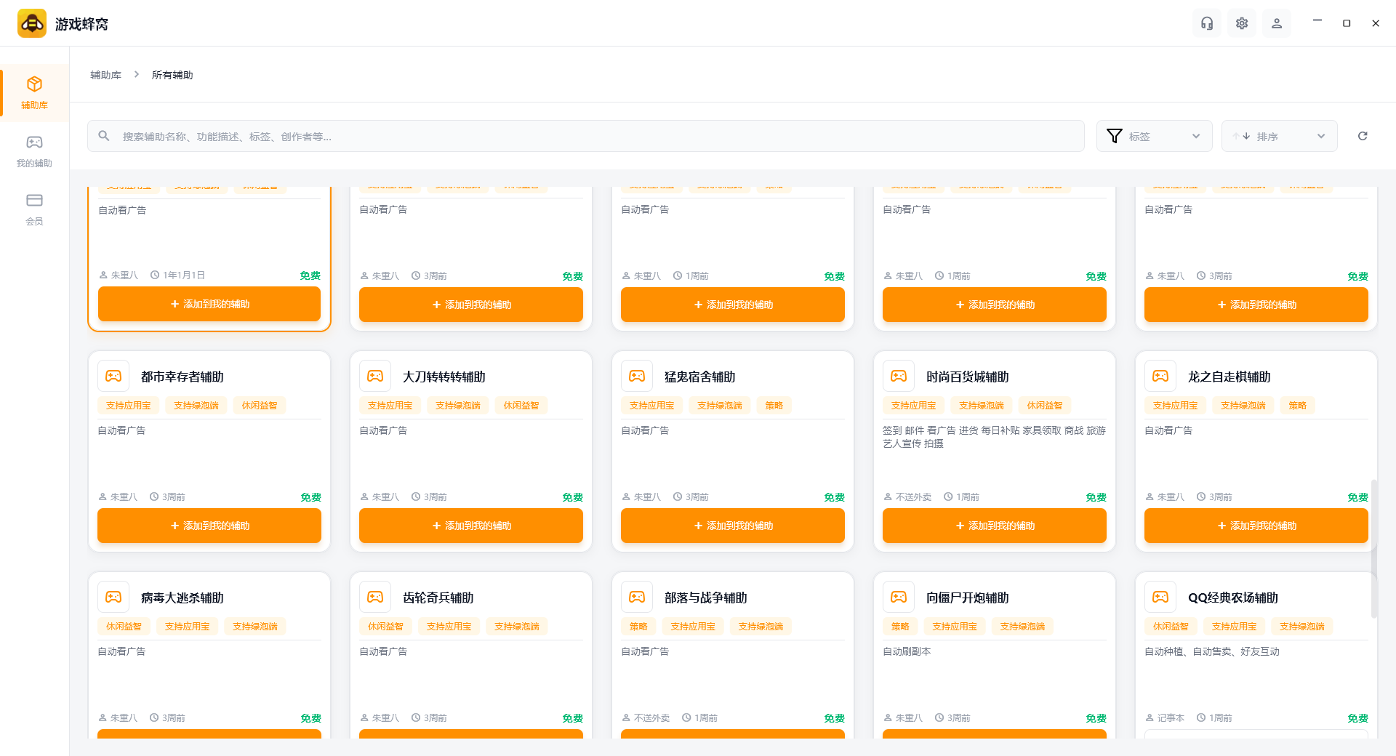Click 支持应用宝 tag on 时尚百货城辅助
This screenshot has width=1396, height=756.
[x=914, y=406]
